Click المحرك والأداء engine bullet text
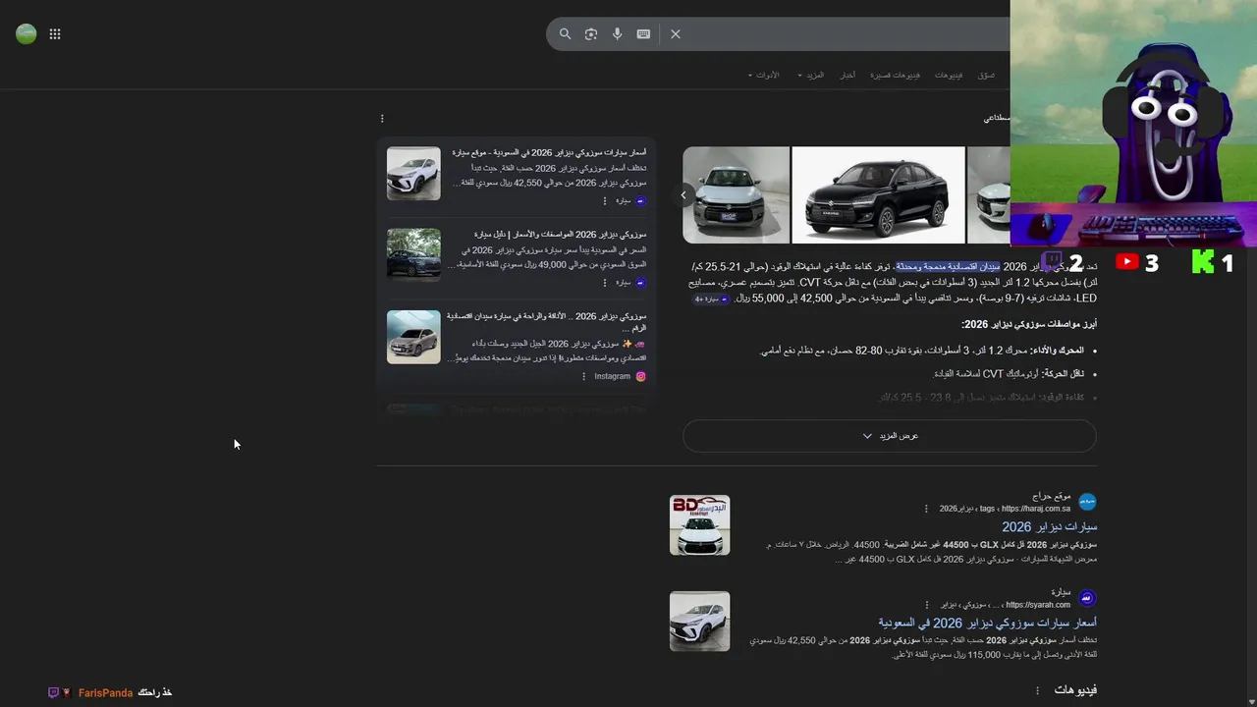The height and width of the screenshot is (707, 1257). (922, 351)
